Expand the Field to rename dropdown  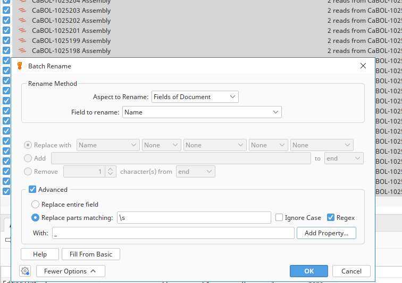[x=202, y=112]
